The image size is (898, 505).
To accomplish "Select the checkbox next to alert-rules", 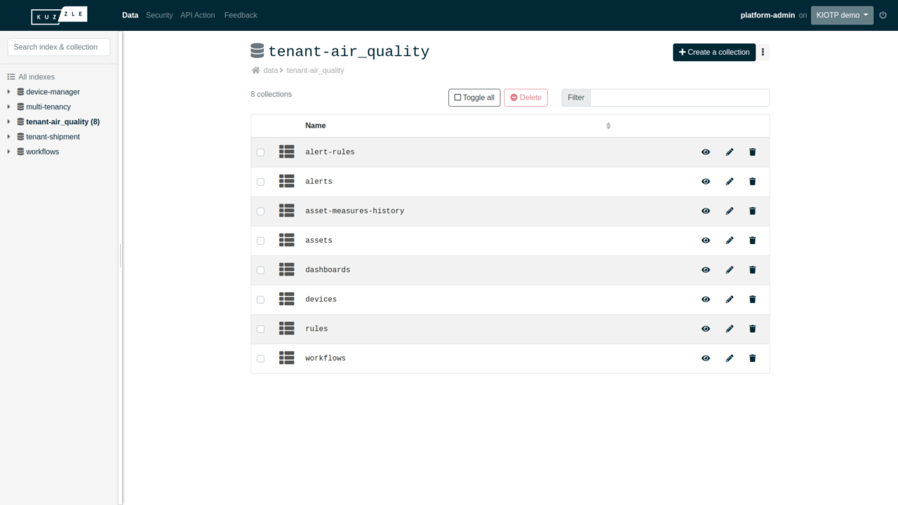I will [260, 151].
